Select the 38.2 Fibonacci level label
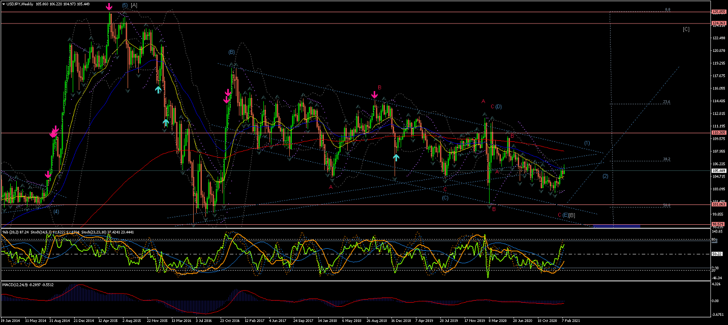The height and width of the screenshot is (325, 728). click(x=666, y=159)
